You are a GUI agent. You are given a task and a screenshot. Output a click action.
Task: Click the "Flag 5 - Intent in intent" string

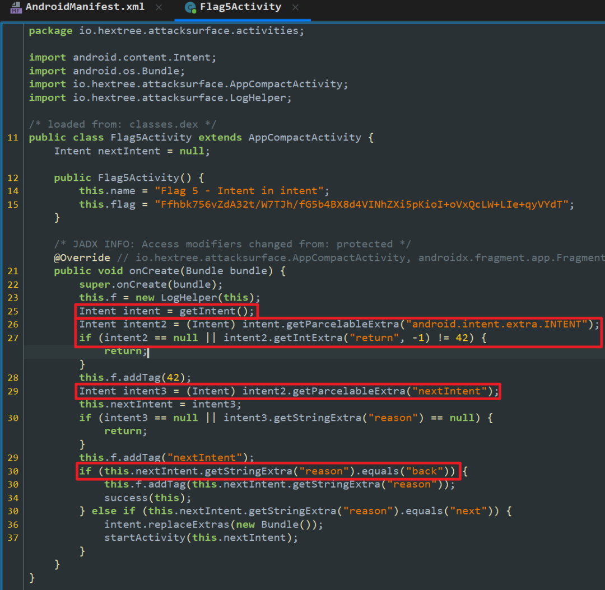click(239, 191)
